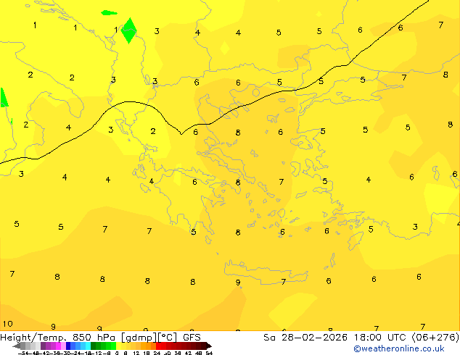
Task: Click the large green diamond contour
Action: (129, 30)
